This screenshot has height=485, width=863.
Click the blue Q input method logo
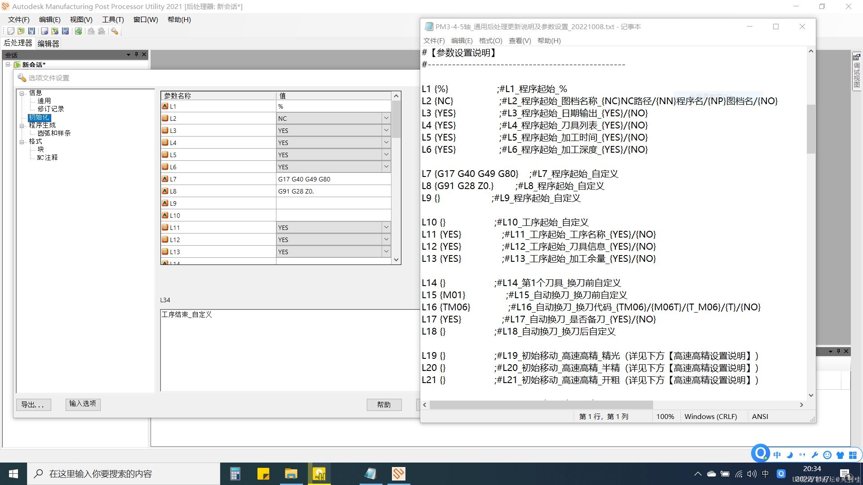[x=761, y=453]
